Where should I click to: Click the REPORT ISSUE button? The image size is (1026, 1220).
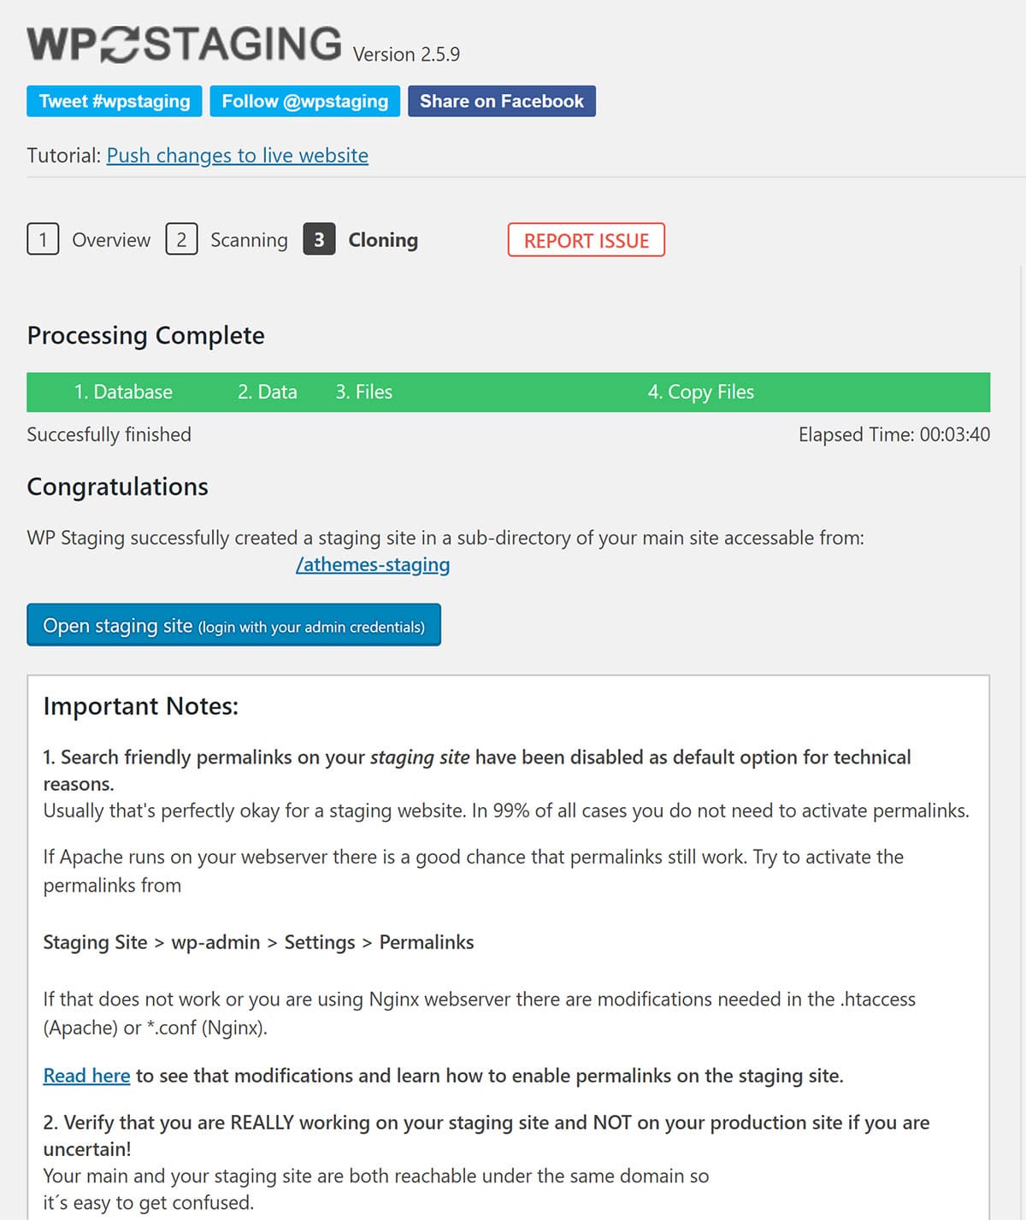point(587,240)
